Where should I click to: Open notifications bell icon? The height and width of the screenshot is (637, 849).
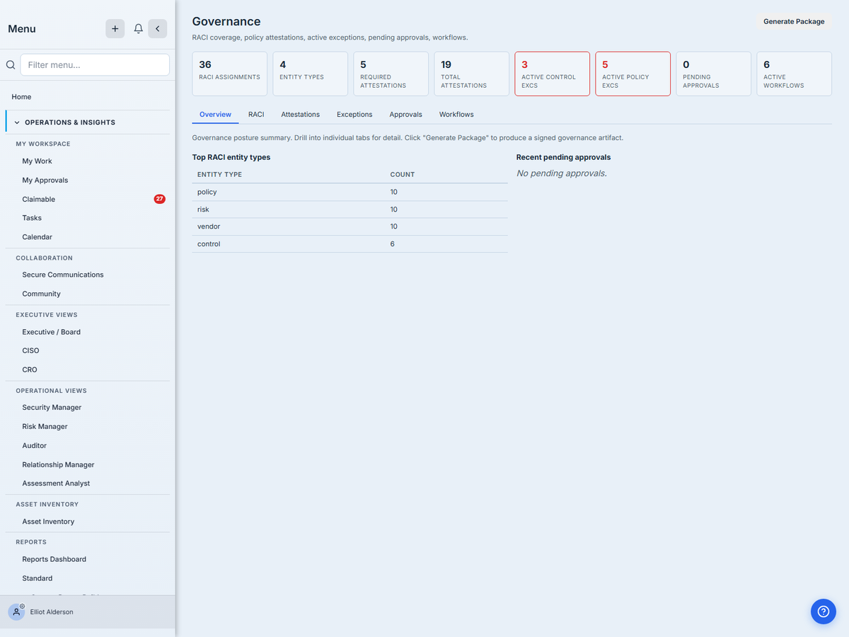139,28
